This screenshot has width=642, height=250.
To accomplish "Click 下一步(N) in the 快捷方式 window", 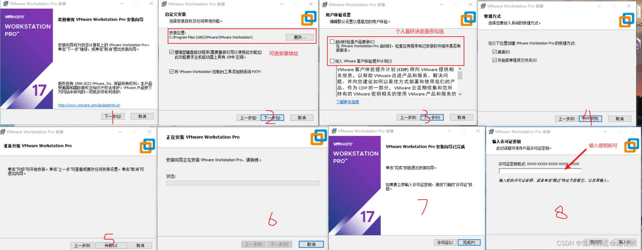I will [591, 119].
